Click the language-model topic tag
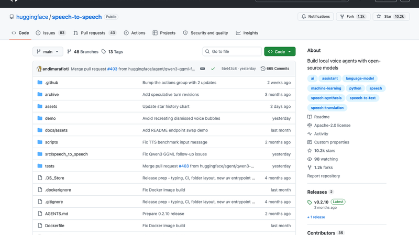Image resolution: width=419 pixels, height=235 pixels. 360,78
